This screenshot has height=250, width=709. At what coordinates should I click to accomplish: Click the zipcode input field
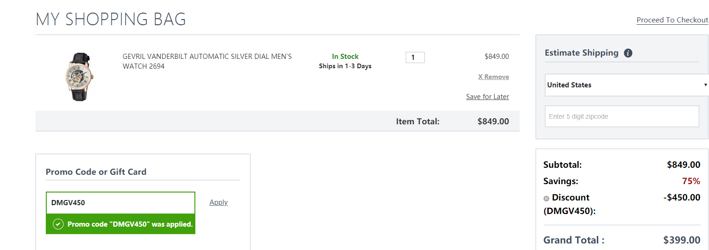[622, 116]
